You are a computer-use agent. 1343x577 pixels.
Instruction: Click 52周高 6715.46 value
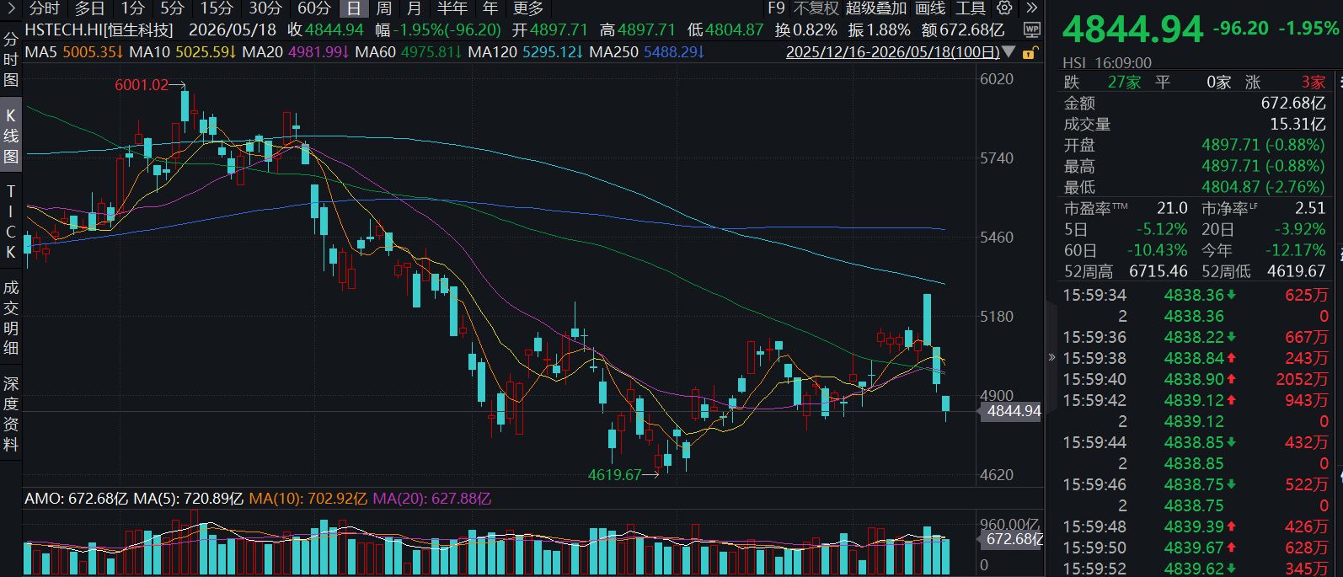pos(1158,271)
